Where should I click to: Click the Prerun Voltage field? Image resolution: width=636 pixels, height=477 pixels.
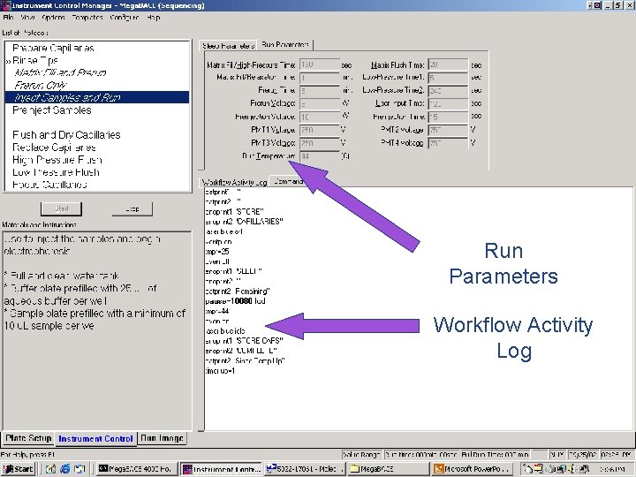[x=320, y=103]
